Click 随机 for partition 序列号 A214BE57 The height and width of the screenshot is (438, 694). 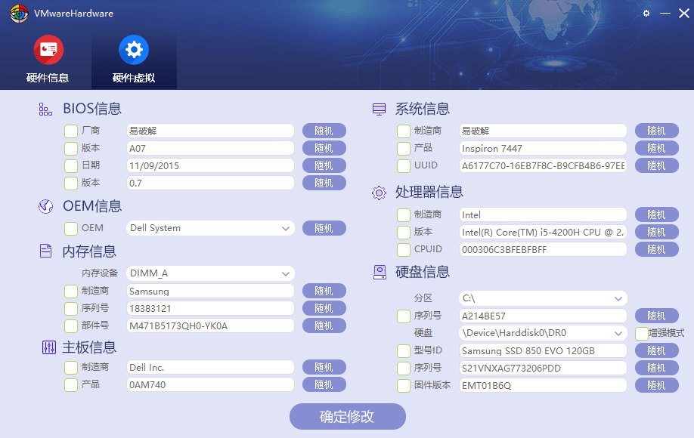(x=657, y=316)
